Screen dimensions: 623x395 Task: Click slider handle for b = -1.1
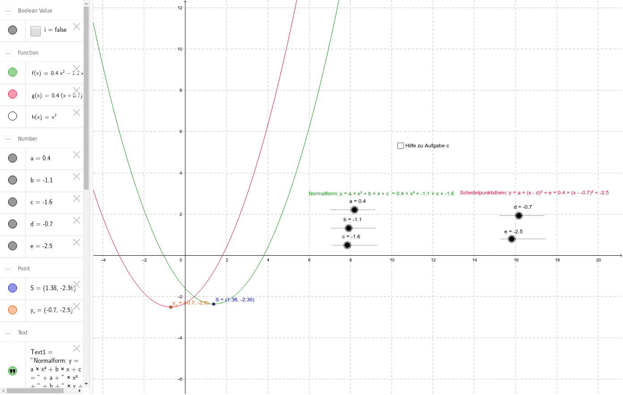pos(348,228)
